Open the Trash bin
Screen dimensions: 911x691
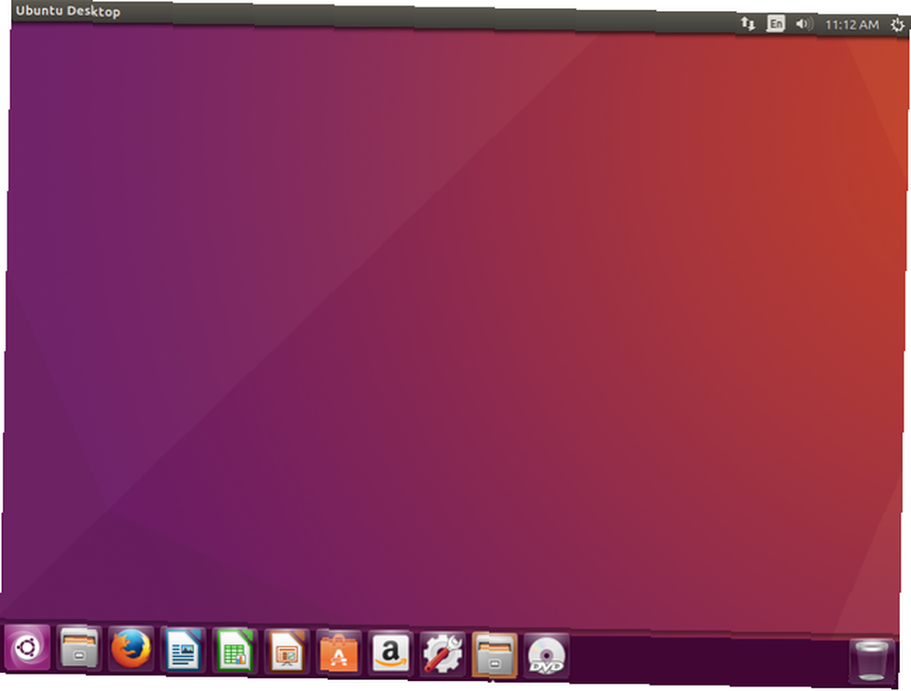870,660
